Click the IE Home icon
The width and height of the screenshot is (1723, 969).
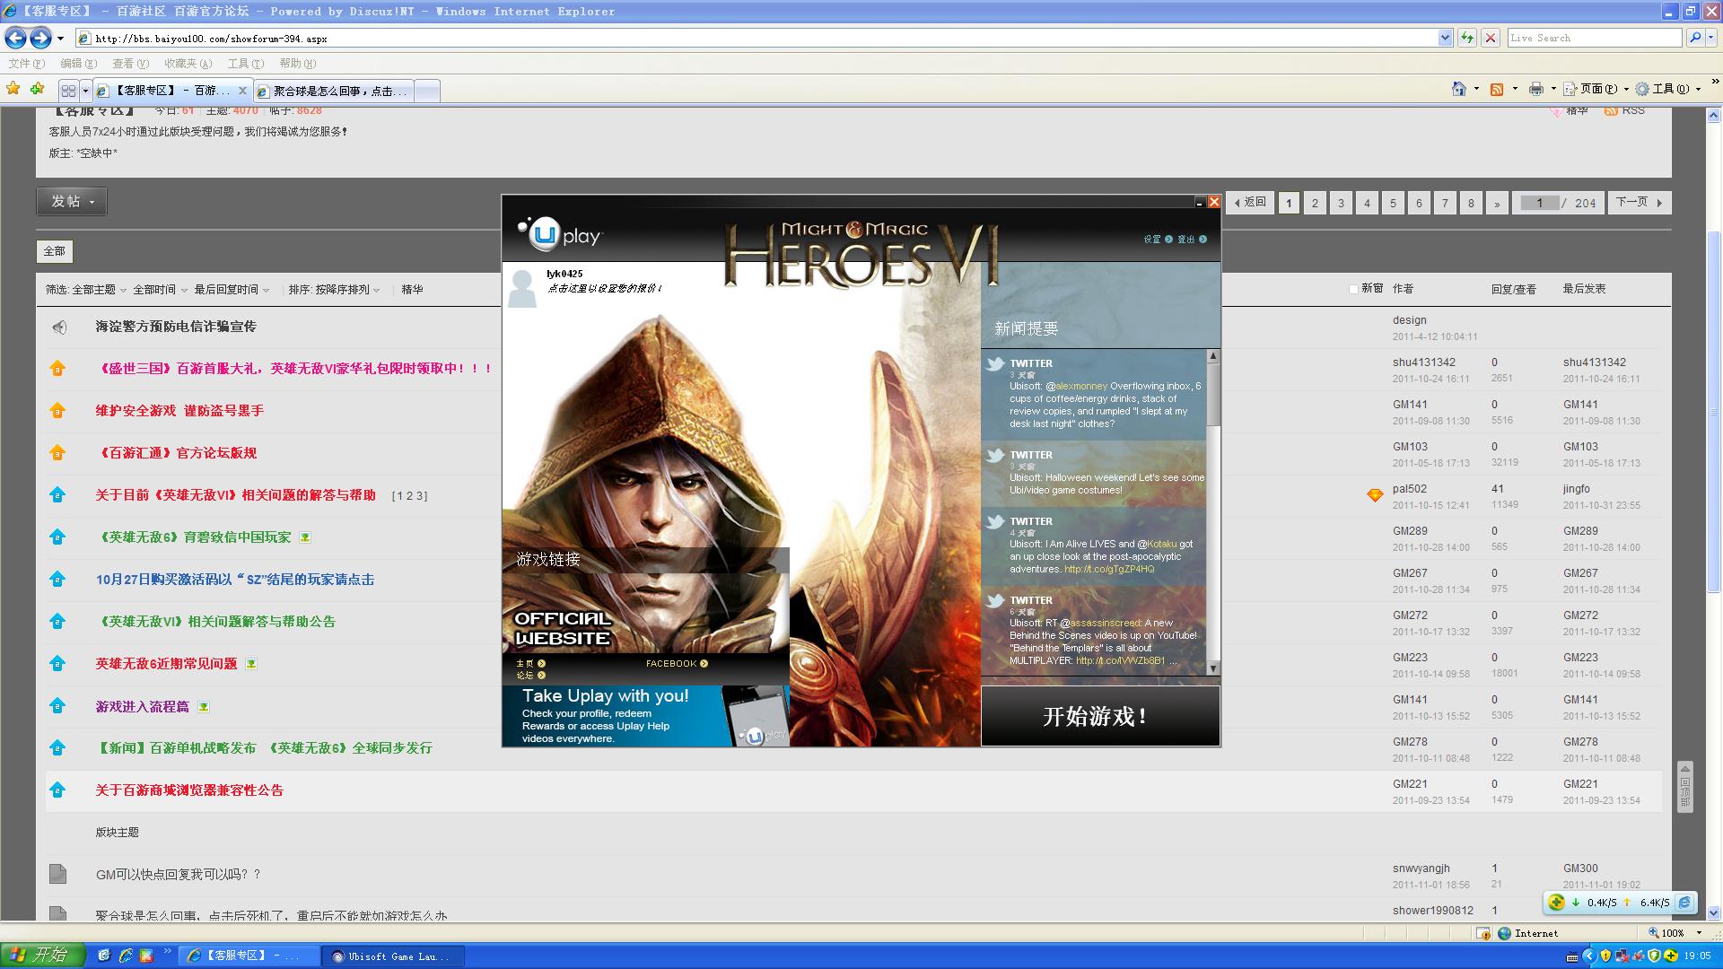coord(1459,89)
